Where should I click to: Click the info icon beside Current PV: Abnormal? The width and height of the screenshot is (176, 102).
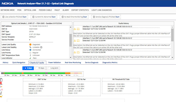pos(33,17)
